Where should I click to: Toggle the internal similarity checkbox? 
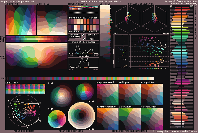(x=83, y=35)
